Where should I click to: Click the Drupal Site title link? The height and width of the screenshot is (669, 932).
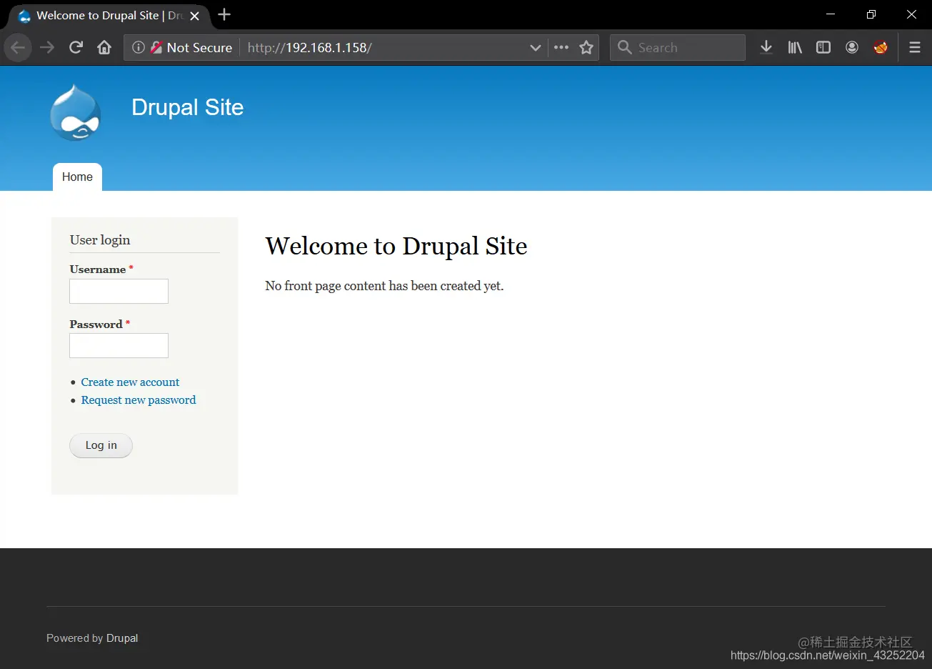tap(188, 107)
